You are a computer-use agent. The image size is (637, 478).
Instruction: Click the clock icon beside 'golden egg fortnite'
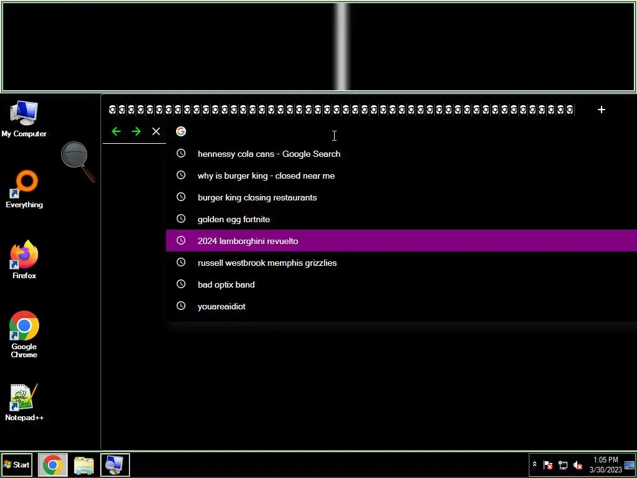tap(181, 218)
